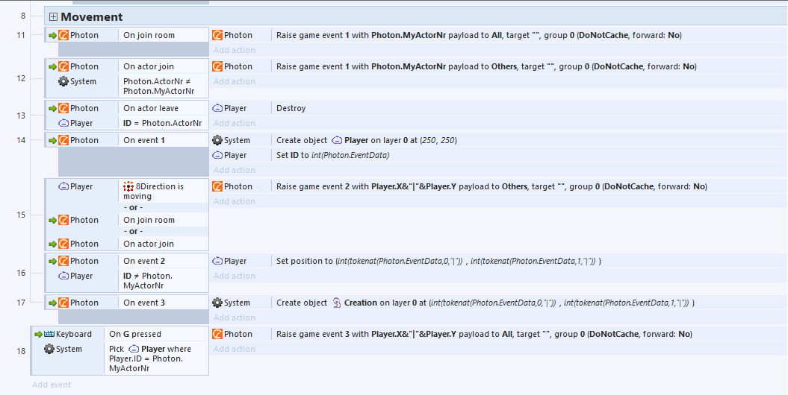Add action under event 15
The image size is (788, 395).
point(235,201)
